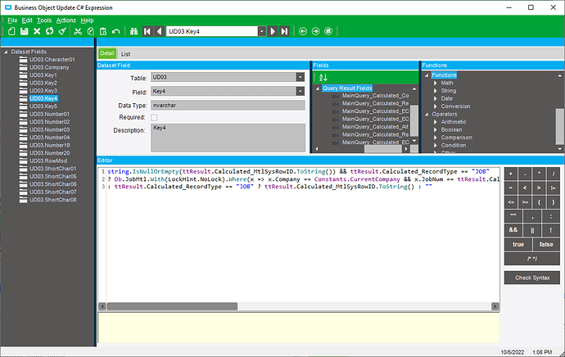Viewport: 565px width, 357px height.
Task: Click the editor horizontal scrollbar thumb
Action: tap(172, 306)
